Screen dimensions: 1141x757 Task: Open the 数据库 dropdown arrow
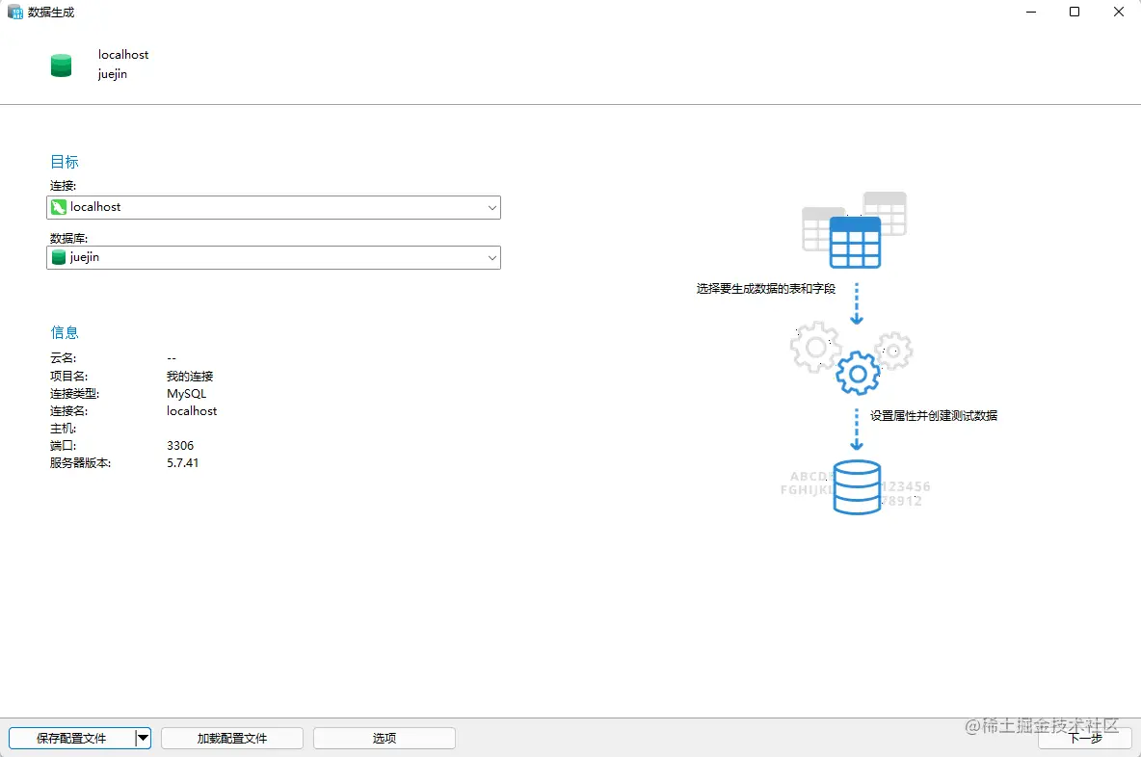pyautogui.click(x=491, y=258)
